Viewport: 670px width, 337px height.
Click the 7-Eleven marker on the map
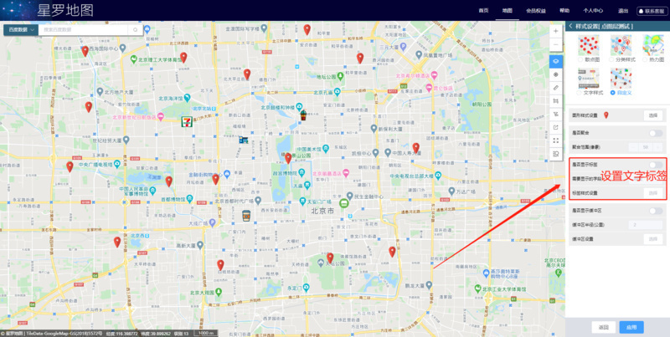[x=187, y=122]
